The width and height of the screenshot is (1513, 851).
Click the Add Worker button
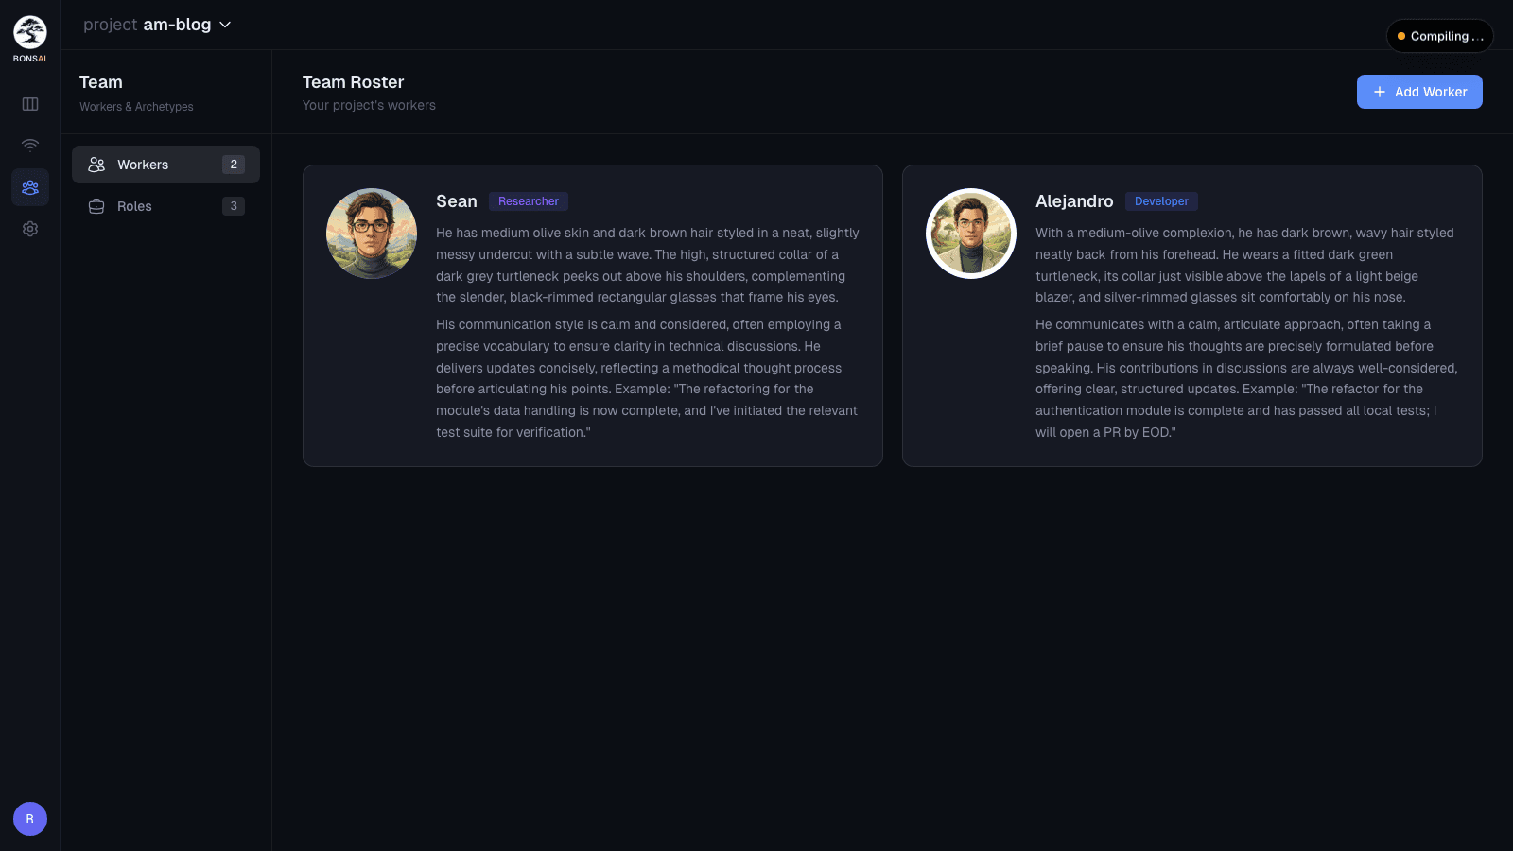pyautogui.click(x=1419, y=92)
